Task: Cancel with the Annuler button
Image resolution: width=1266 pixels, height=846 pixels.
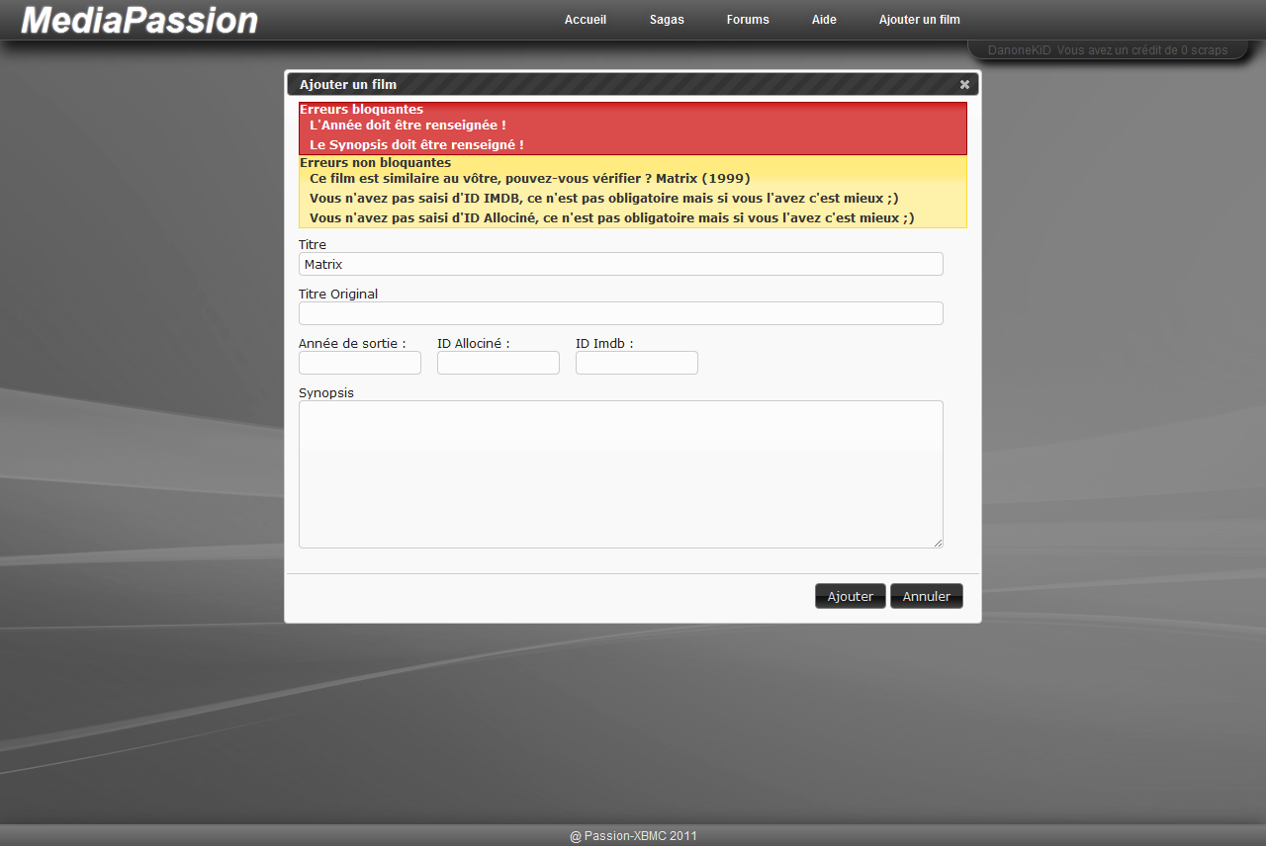Action: [926, 596]
